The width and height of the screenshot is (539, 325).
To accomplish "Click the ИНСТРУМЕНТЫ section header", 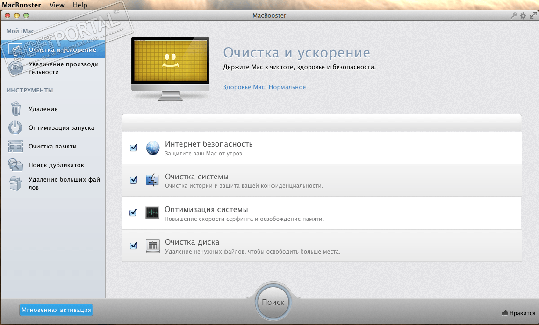I will [29, 90].
